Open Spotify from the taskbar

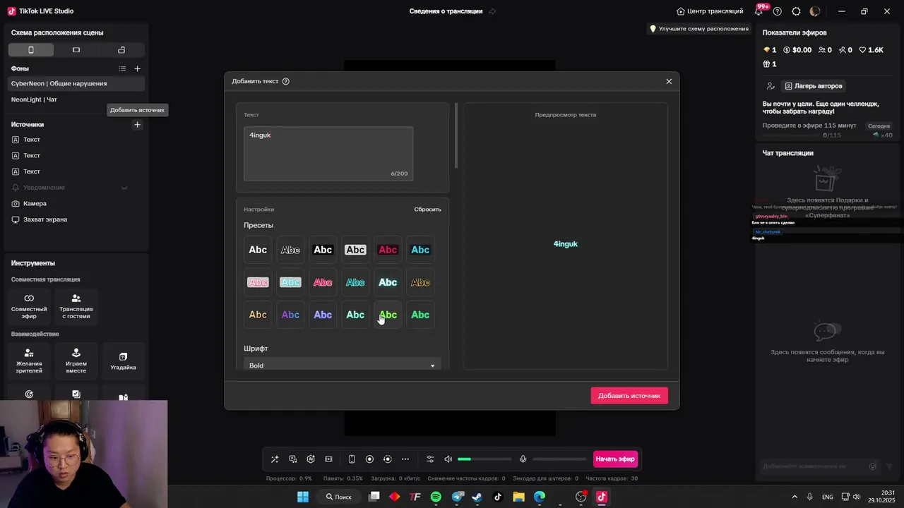click(436, 497)
